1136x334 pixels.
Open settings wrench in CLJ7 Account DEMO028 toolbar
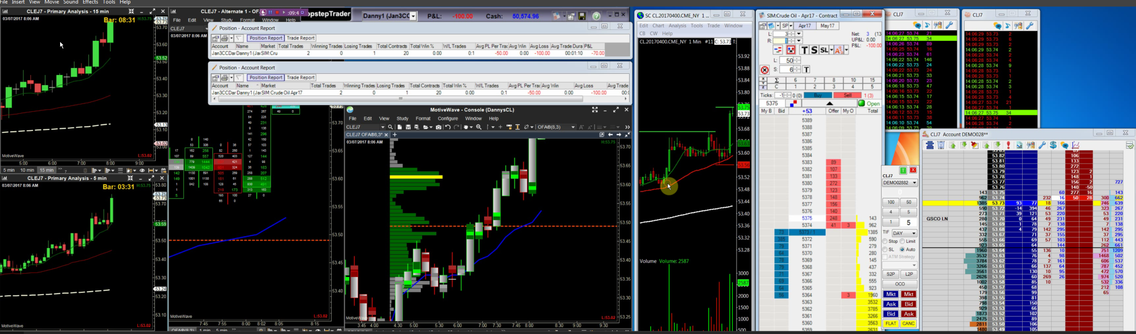click(1042, 145)
